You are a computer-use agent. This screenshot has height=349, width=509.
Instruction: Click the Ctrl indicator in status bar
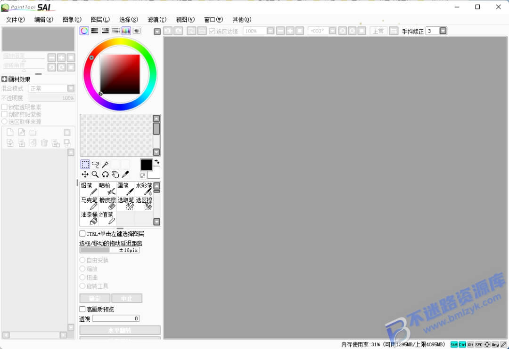tap(462, 344)
